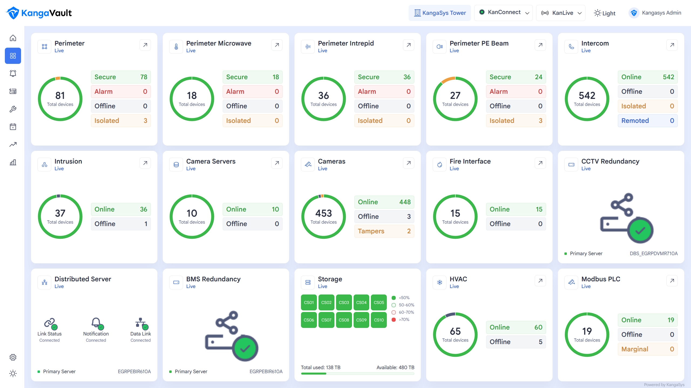The image size is (691, 388).
Task: Click the Storage card icon
Action: coord(308,282)
